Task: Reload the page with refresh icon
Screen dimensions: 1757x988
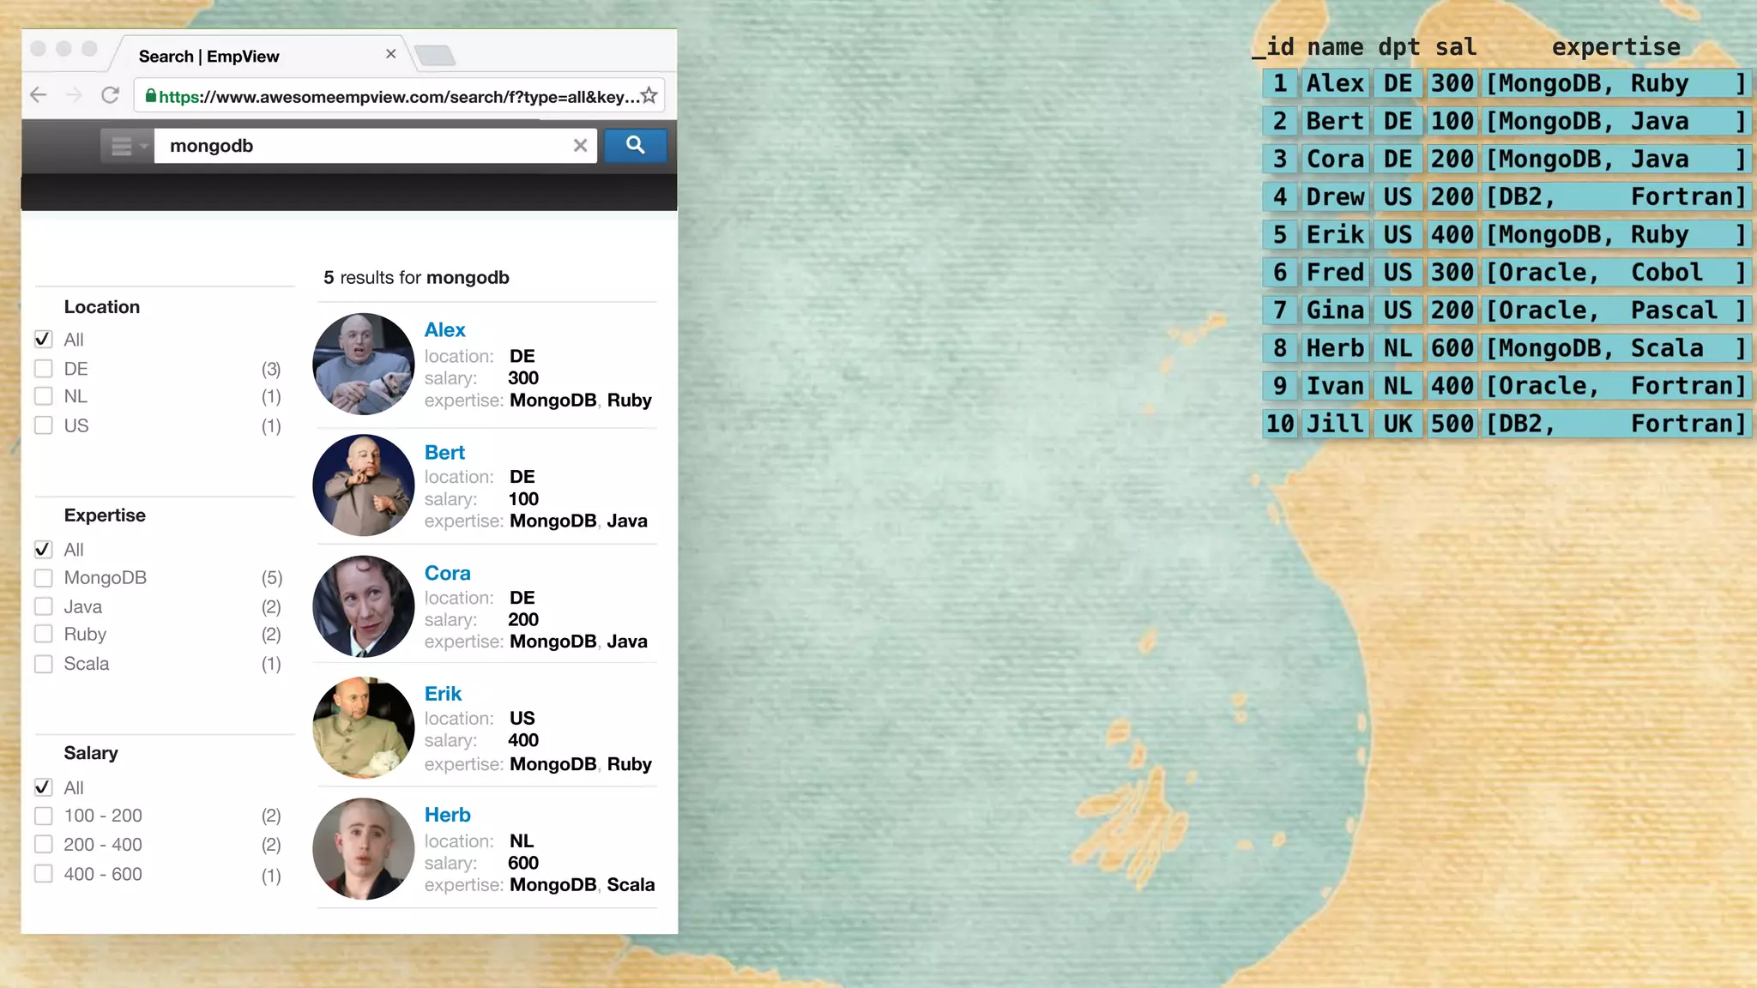Action: click(110, 95)
